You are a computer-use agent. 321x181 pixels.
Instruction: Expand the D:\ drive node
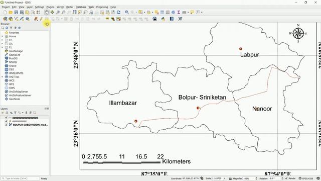coord(2,44)
